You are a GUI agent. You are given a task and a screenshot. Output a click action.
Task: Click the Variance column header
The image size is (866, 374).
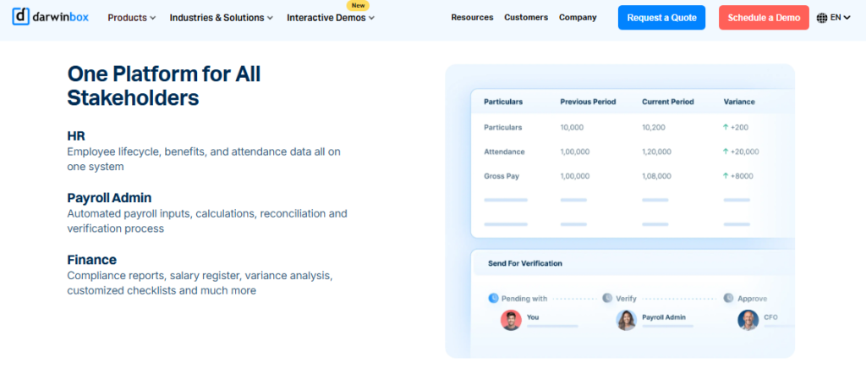739,102
